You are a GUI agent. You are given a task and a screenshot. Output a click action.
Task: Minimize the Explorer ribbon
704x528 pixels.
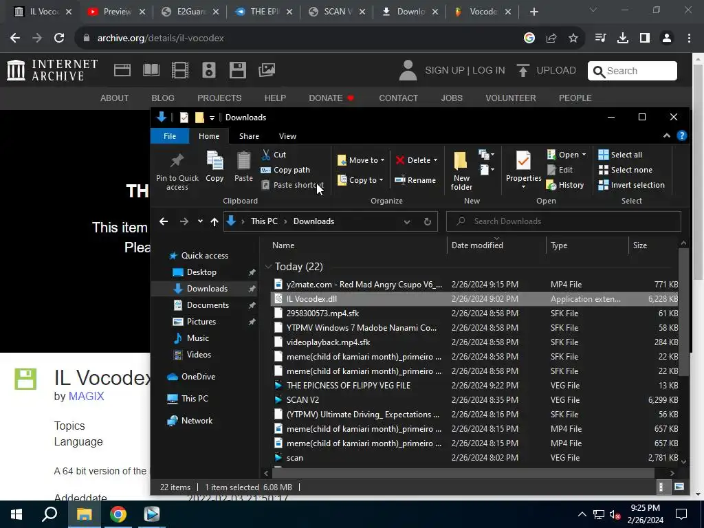click(x=666, y=135)
